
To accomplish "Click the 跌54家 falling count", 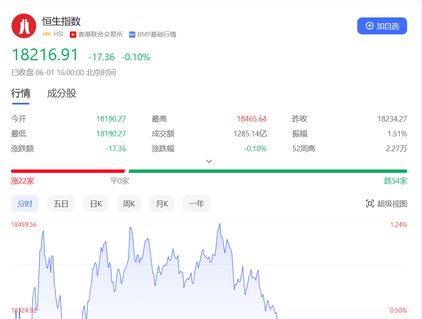I will coord(396,181).
